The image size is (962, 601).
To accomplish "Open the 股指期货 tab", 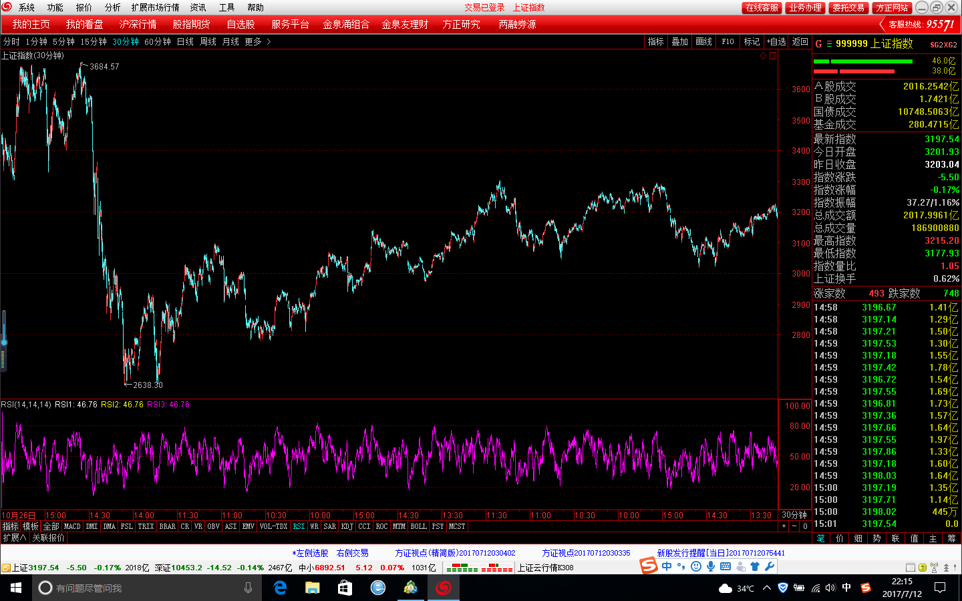I will pyautogui.click(x=192, y=24).
